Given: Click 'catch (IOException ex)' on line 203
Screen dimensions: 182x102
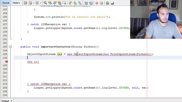Looking at the screenshot, I should click(x=49, y=84).
